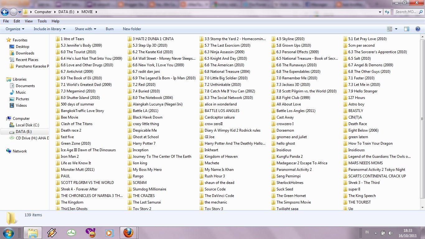425x239 pixels.
Task: Select the 'Astro boy' folder icon
Action: 345,104
